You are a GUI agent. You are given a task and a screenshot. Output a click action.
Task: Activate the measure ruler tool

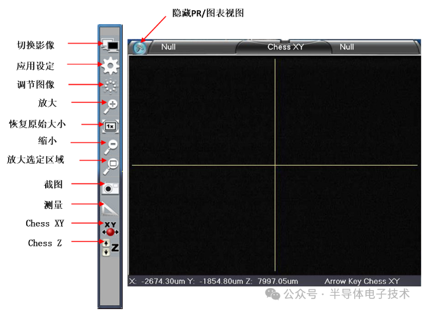[109, 209]
